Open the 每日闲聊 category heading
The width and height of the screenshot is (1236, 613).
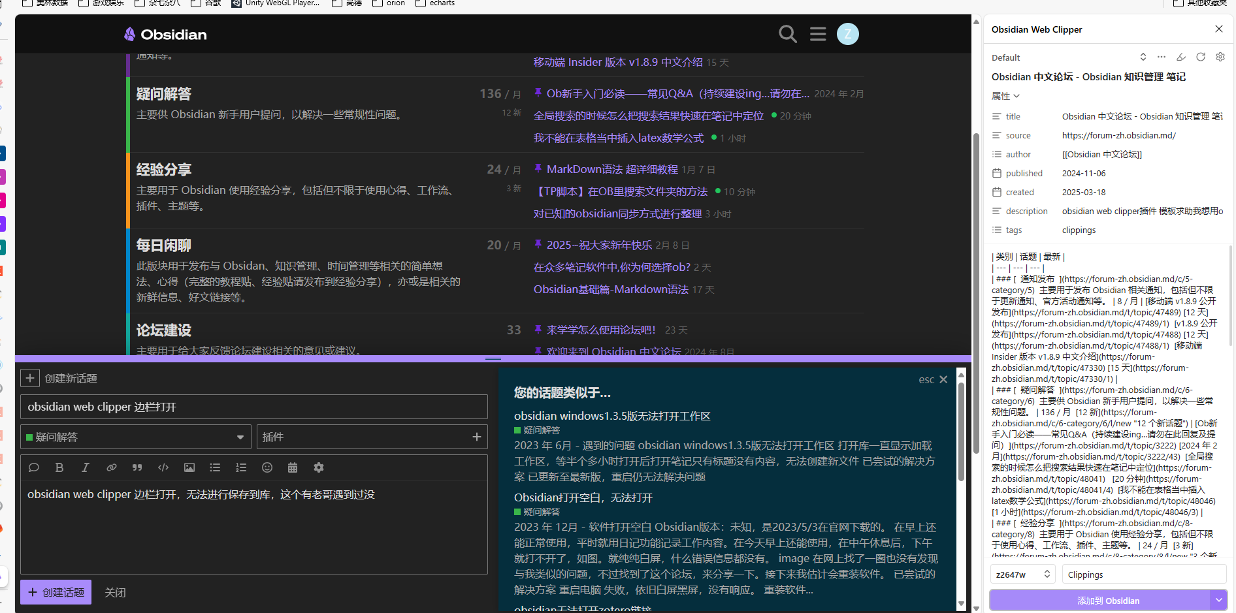click(164, 245)
